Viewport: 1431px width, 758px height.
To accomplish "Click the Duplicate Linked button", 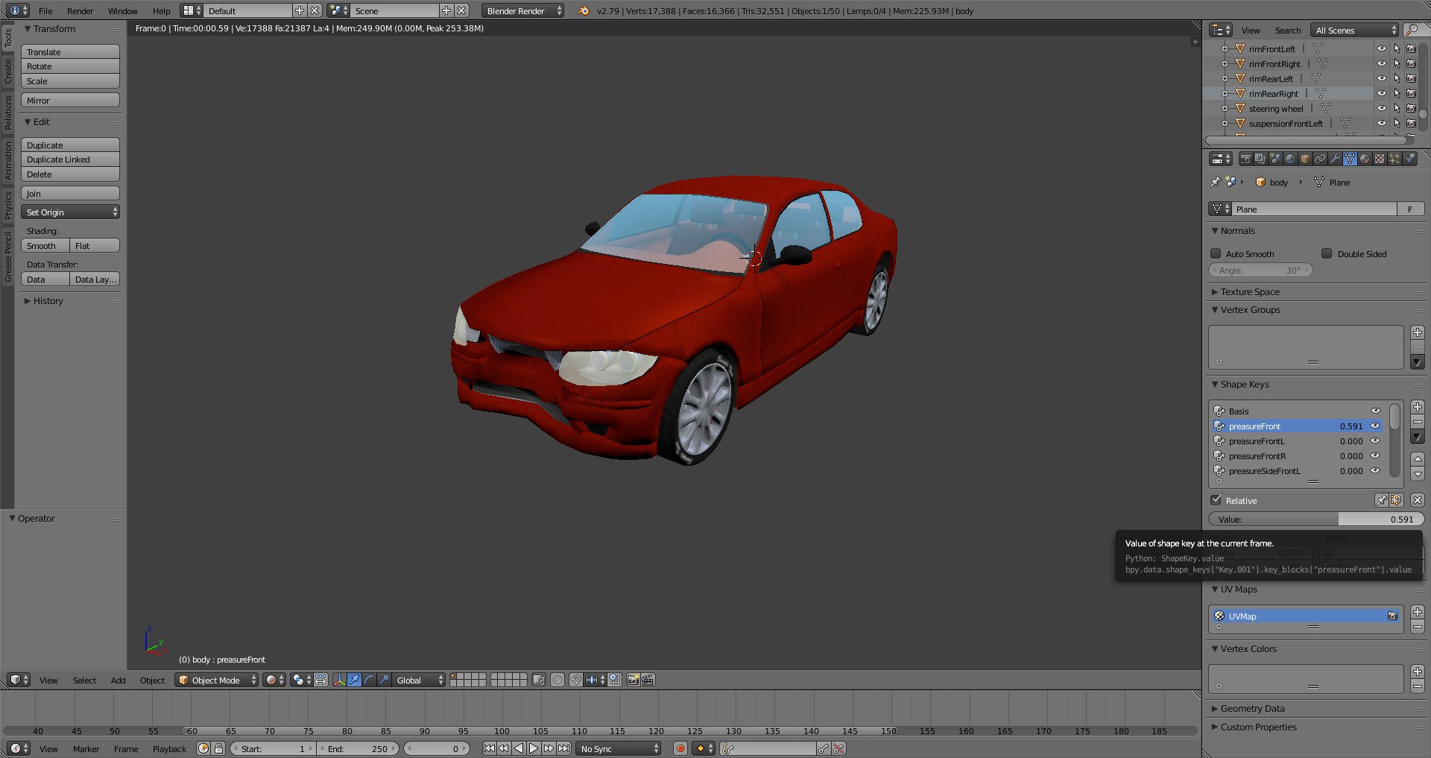I will (x=70, y=160).
